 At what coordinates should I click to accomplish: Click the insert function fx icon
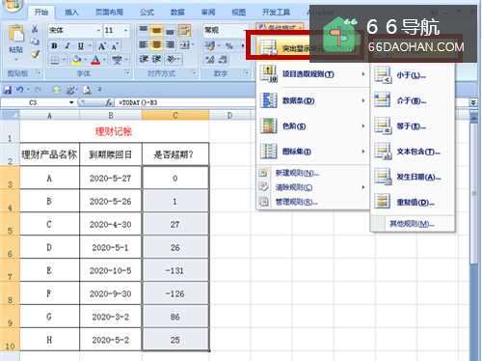tap(109, 102)
